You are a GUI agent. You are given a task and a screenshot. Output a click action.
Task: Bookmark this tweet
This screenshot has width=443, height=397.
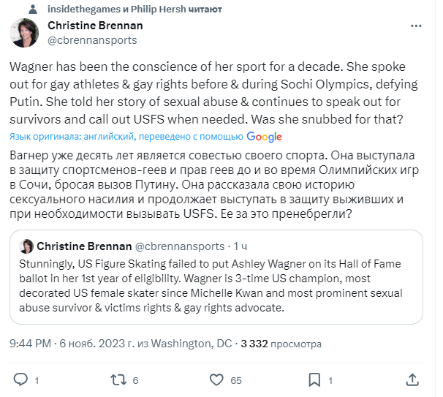point(313,379)
